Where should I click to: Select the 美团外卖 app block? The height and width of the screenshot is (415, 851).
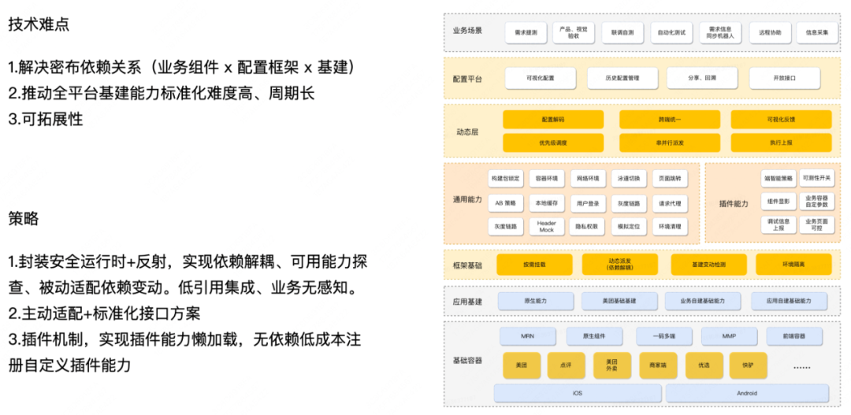coord(611,365)
